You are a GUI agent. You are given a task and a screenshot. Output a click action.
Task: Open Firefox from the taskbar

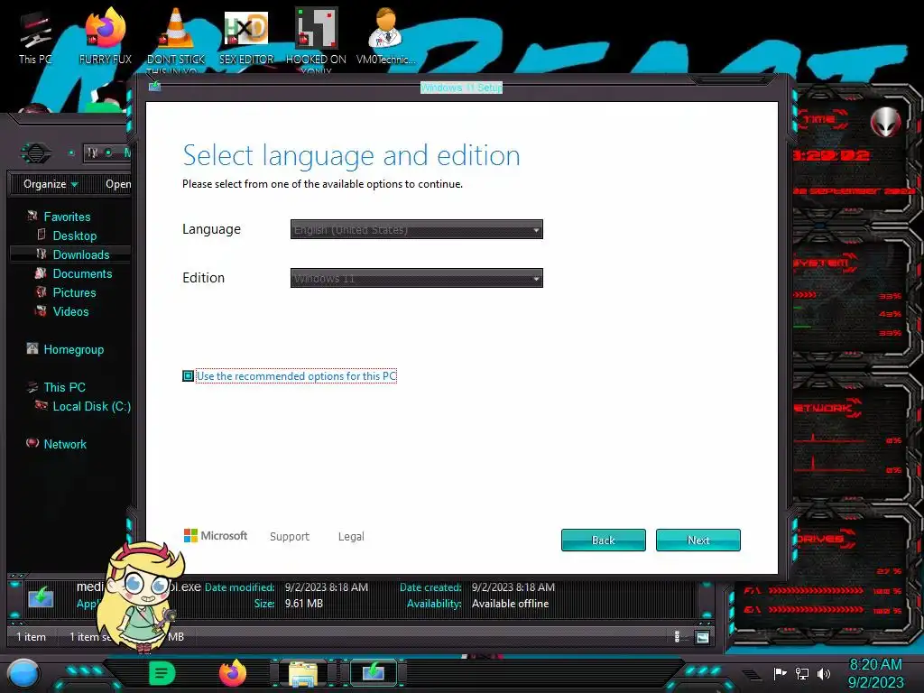point(233,673)
